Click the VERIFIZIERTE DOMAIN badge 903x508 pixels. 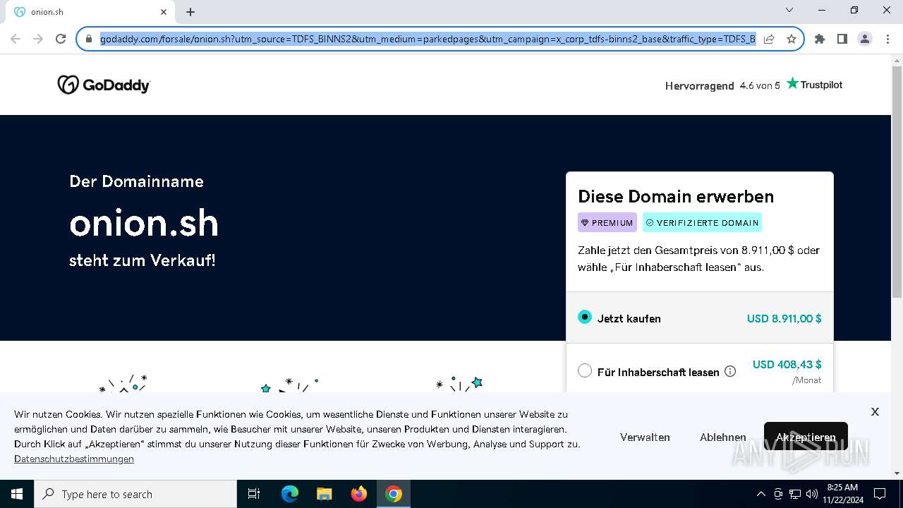702,222
